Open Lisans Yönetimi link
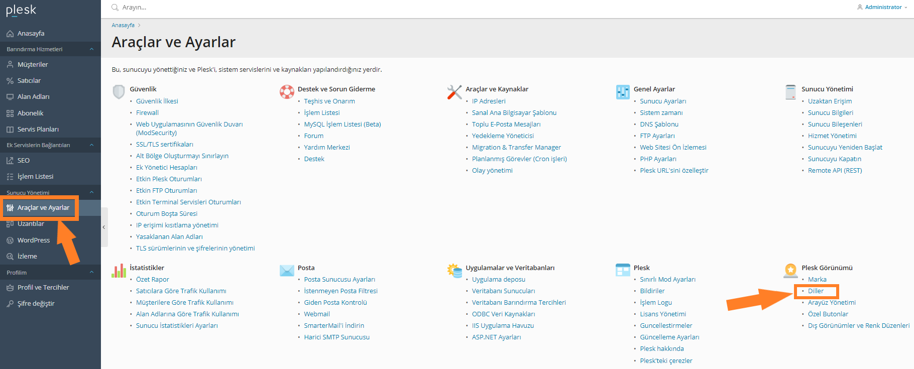 click(x=663, y=314)
